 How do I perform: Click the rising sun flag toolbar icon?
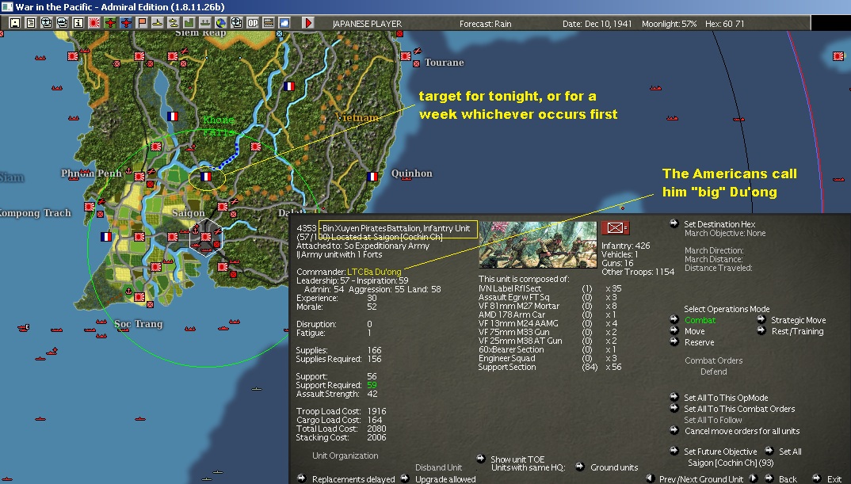94,23
